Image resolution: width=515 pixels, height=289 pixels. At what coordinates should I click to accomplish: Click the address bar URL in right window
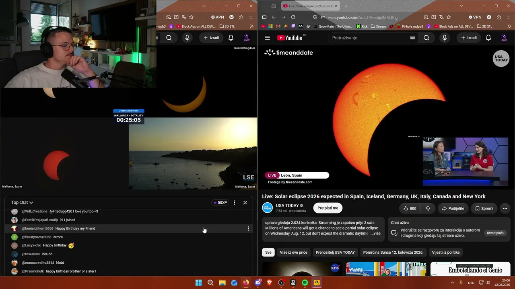click(363, 17)
